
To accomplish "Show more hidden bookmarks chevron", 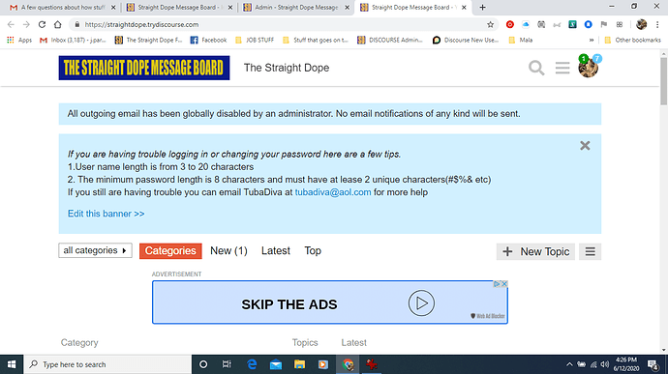I will (592, 40).
